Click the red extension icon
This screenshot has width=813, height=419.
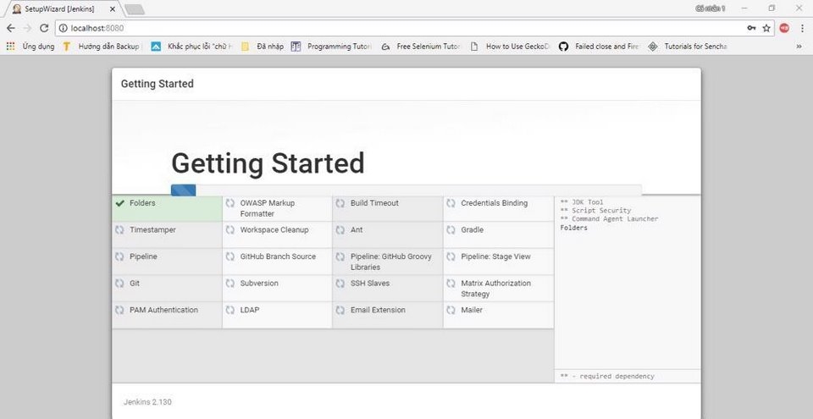click(784, 28)
